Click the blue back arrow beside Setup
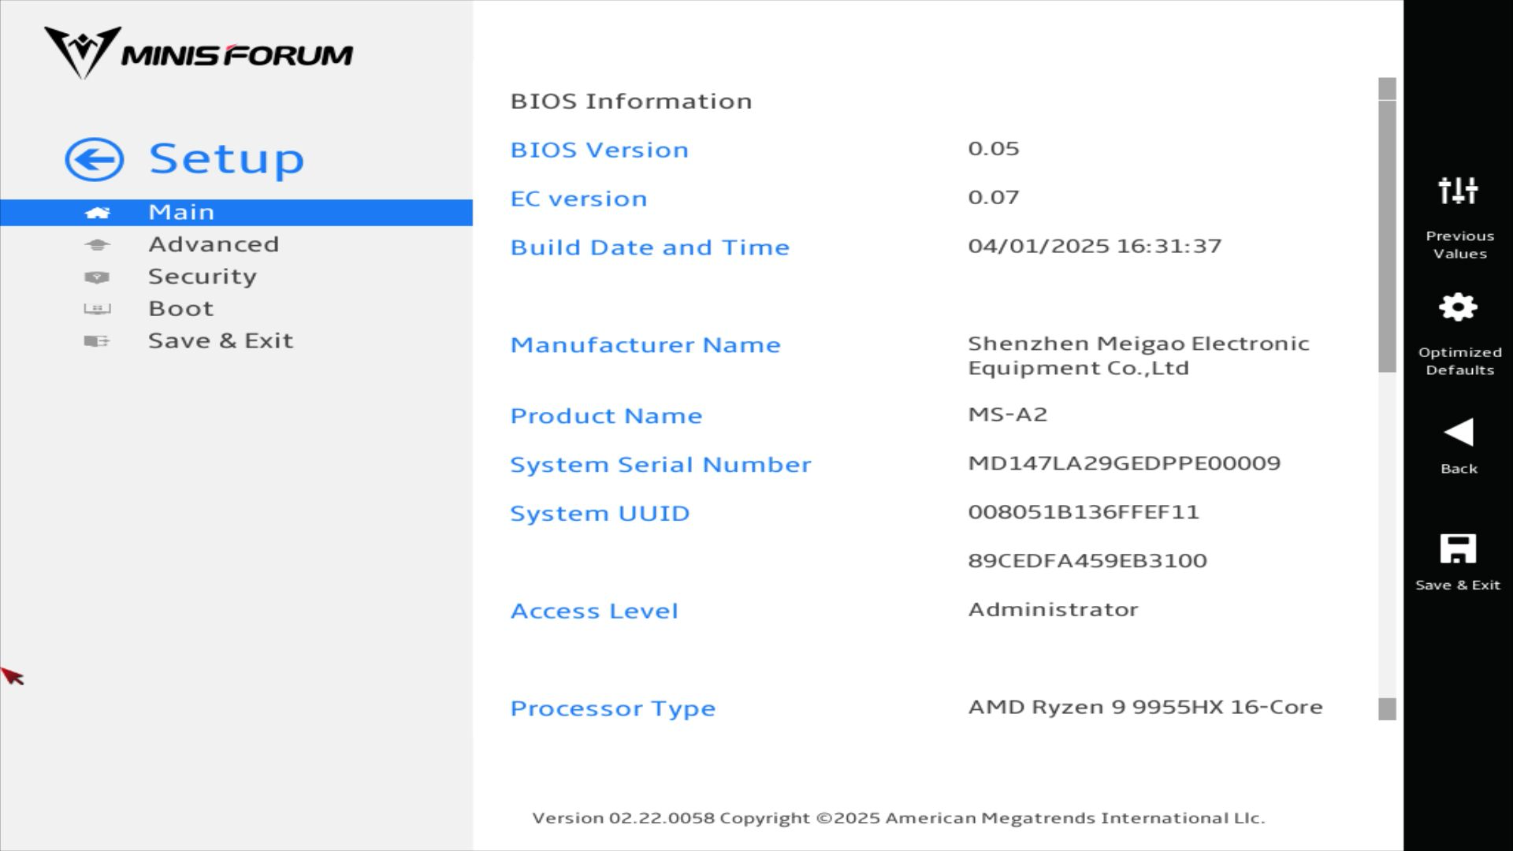1513x851 pixels. click(x=95, y=160)
